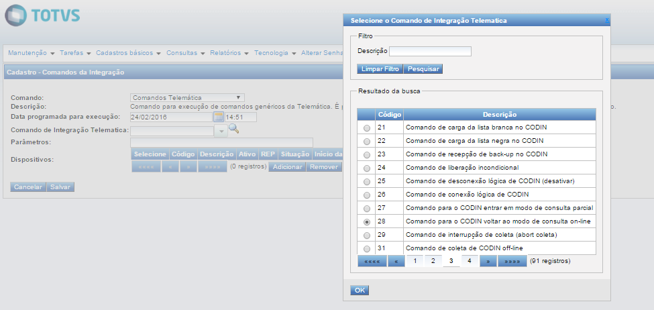Toggle the radio button for code 28
The width and height of the screenshot is (654, 310).
point(367,222)
